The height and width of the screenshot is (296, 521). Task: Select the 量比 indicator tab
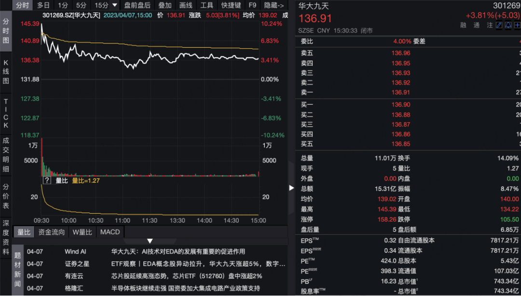[24, 232]
